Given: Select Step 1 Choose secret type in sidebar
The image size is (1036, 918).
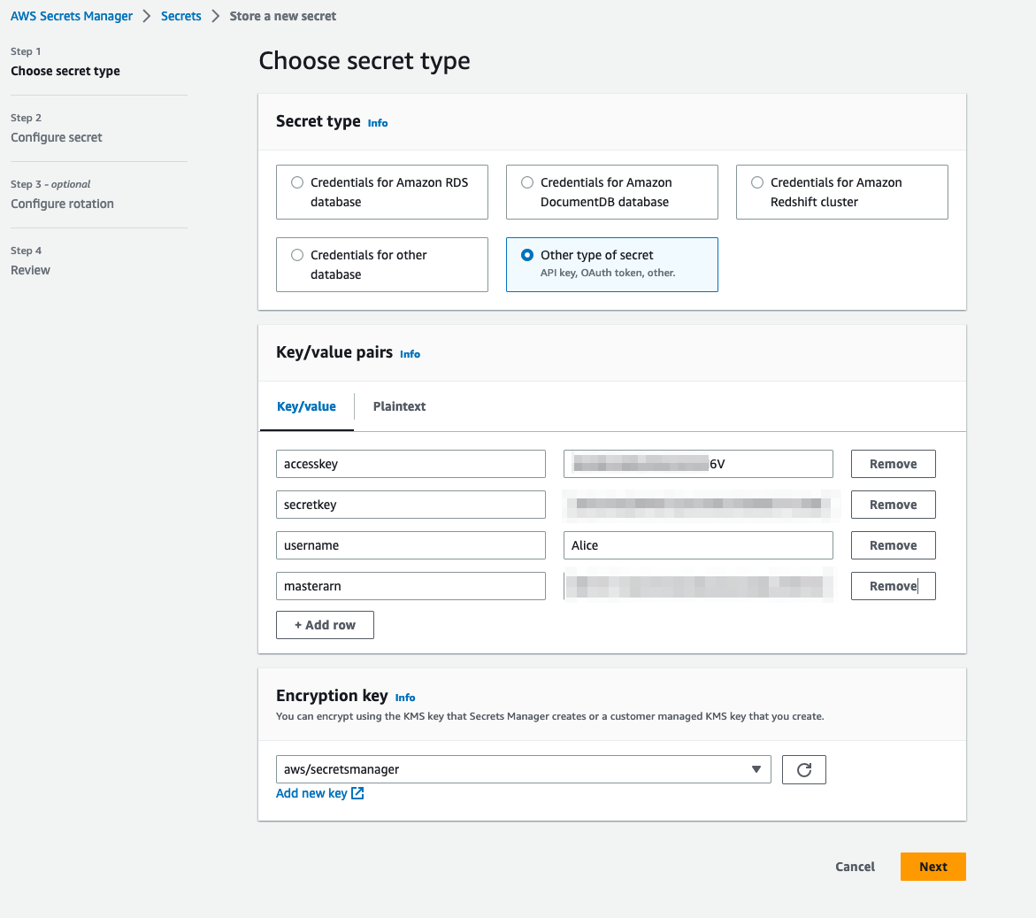Looking at the screenshot, I should coord(65,61).
